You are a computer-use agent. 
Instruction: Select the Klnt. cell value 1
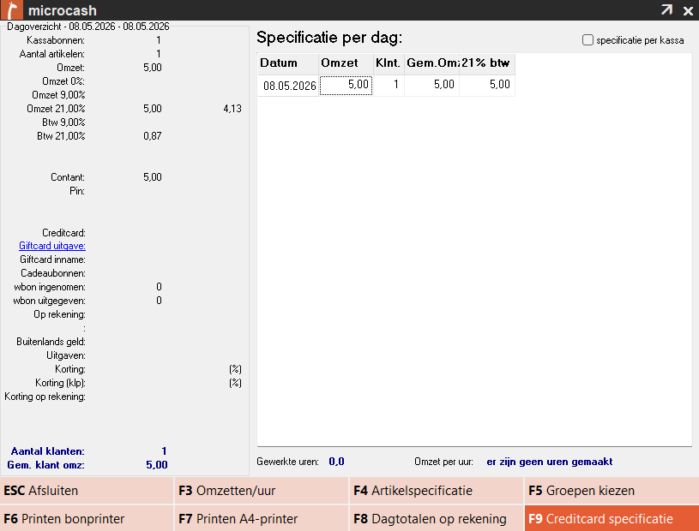(389, 86)
